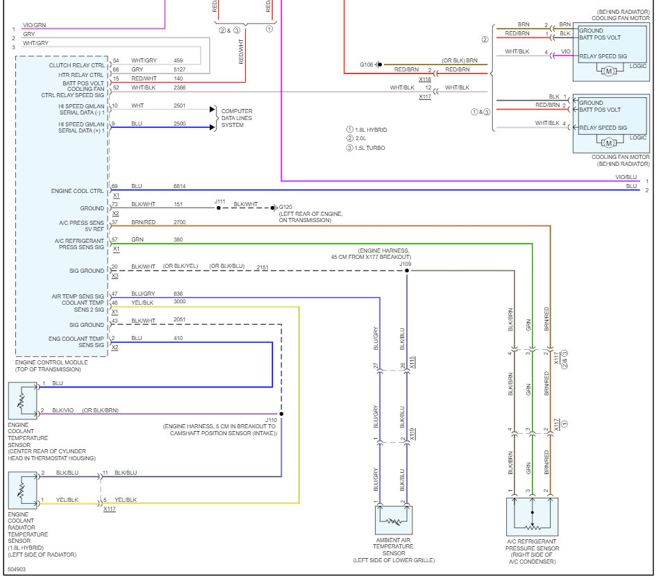Click the HTR RELAY CTRL label
The image size is (661, 581).
[x=81, y=75]
